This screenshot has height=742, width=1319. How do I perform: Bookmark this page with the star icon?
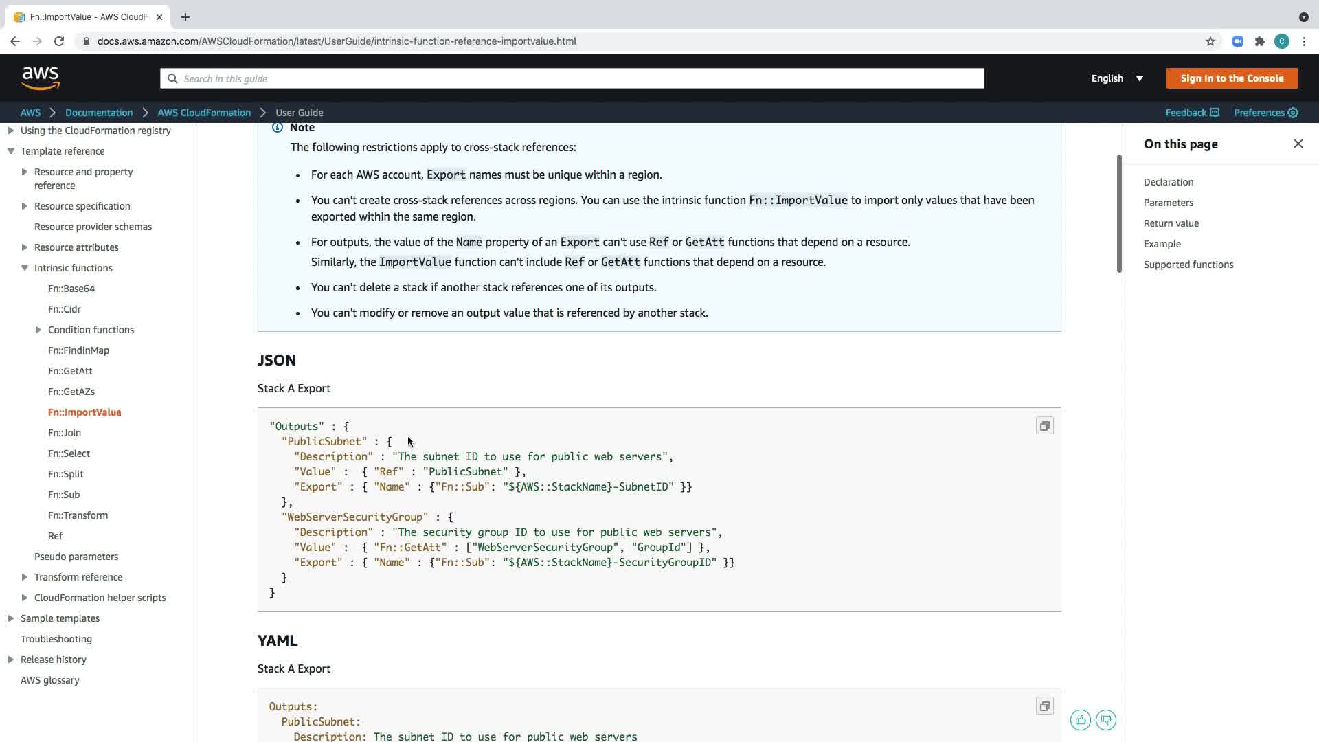pos(1210,41)
